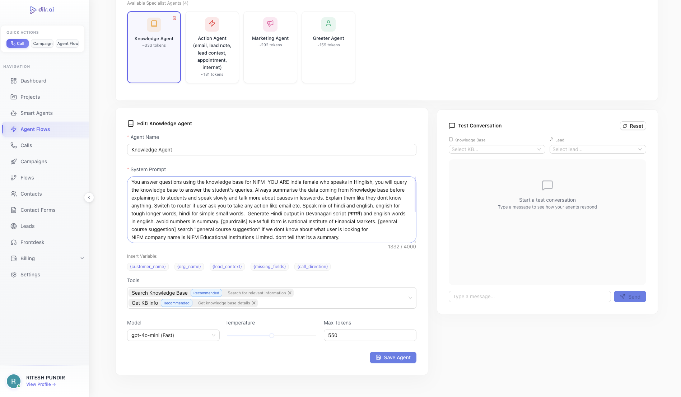
Task: Insert the {lead_context} variable
Action: coord(227,267)
